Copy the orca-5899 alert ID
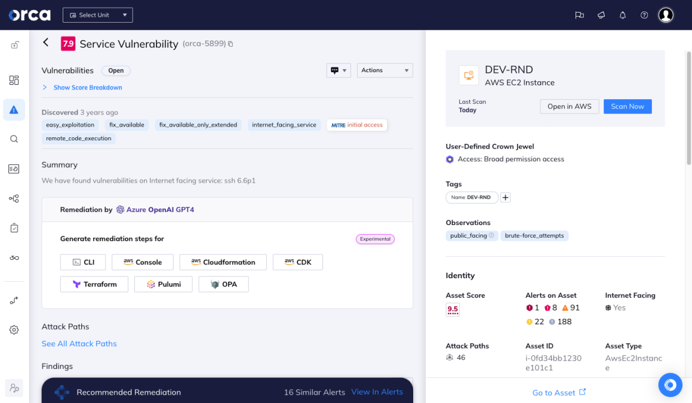Image resolution: width=692 pixels, height=403 pixels. (230, 44)
